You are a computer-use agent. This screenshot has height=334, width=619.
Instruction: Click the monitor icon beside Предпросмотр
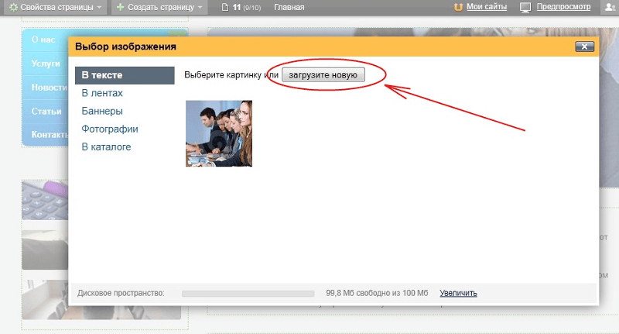(525, 7)
